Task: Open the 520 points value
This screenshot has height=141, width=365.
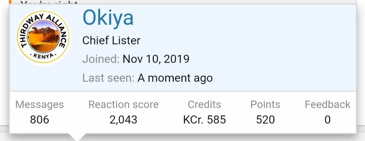Action: click(x=265, y=119)
